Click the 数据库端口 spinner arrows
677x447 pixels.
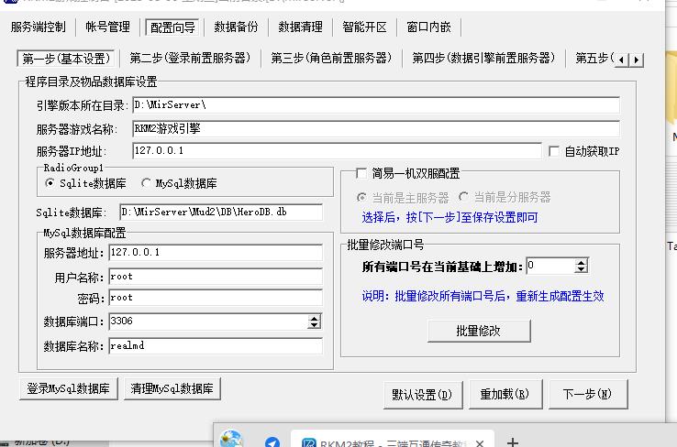click(315, 322)
